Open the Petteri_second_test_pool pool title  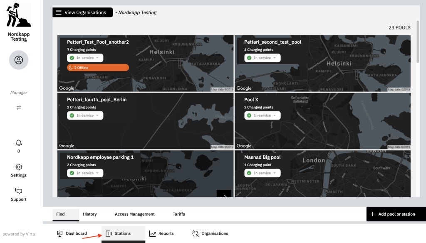click(x=272, y=42)
